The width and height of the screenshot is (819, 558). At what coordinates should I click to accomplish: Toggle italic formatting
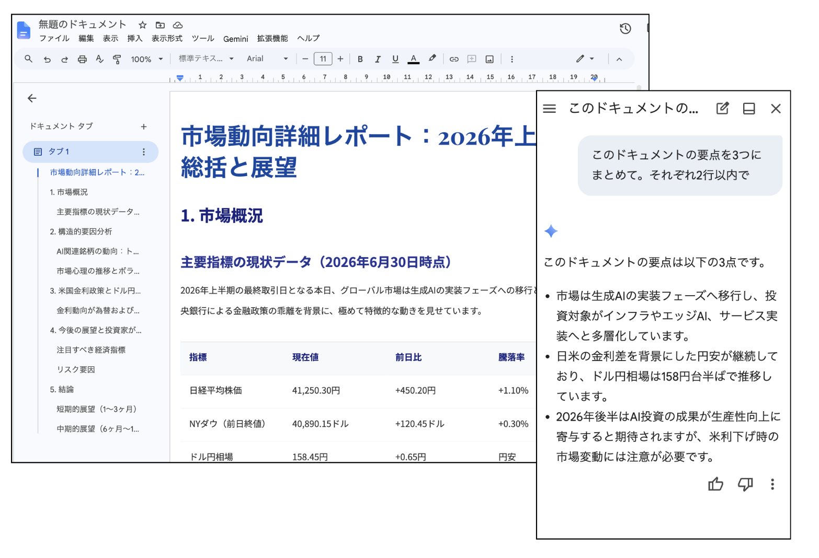coord(378,59)
